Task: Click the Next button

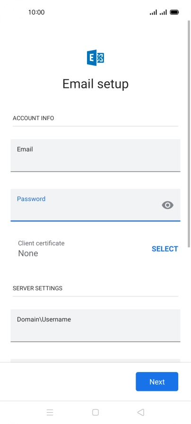Action: tap(157, 381)
